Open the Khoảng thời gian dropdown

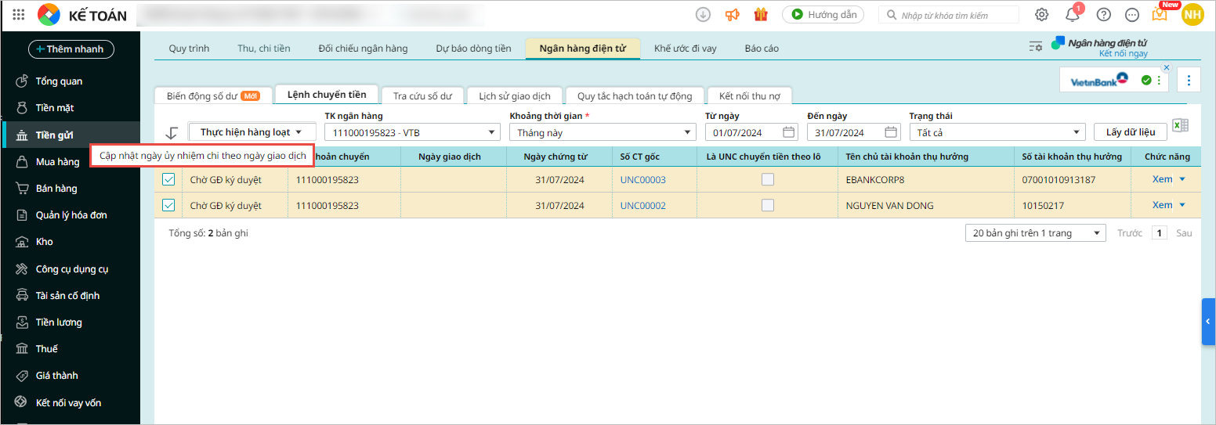602,132
